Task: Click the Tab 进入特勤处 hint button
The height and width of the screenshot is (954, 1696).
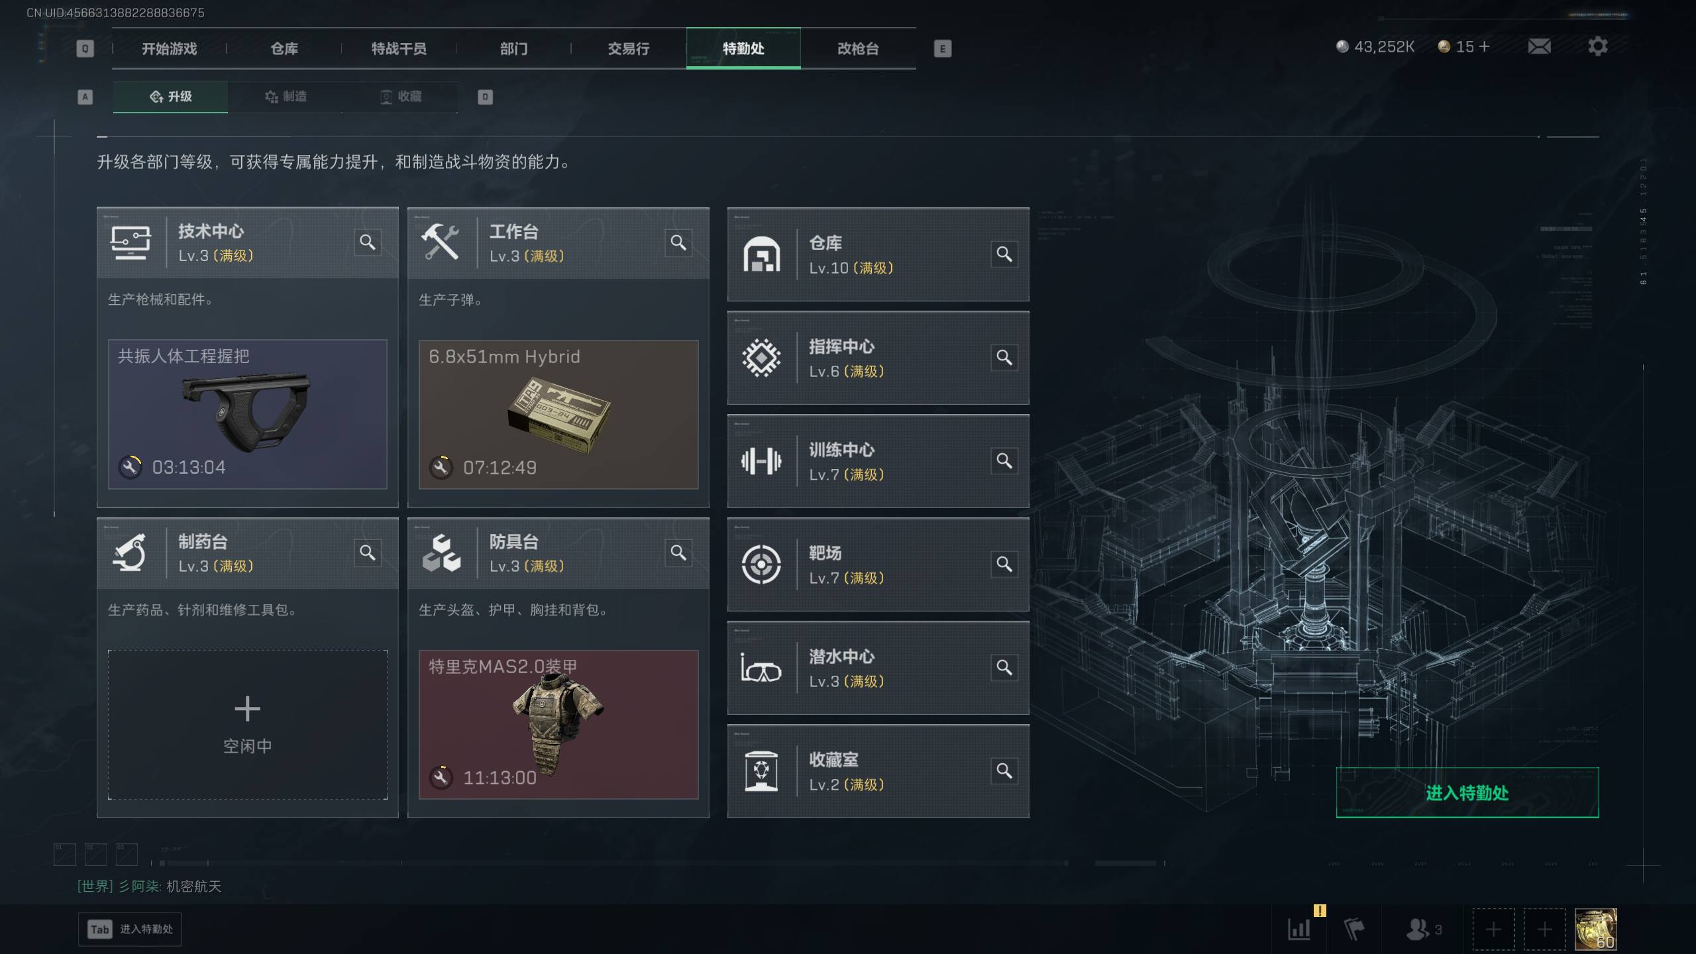Action: pyautogui.click(x=130, y=929)
